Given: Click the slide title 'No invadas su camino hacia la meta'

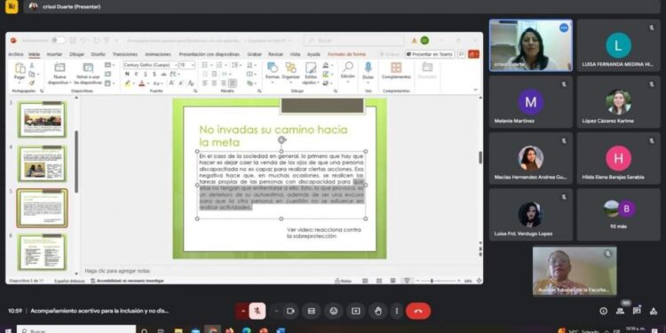Looking at the screenshot, I should 274,136.
